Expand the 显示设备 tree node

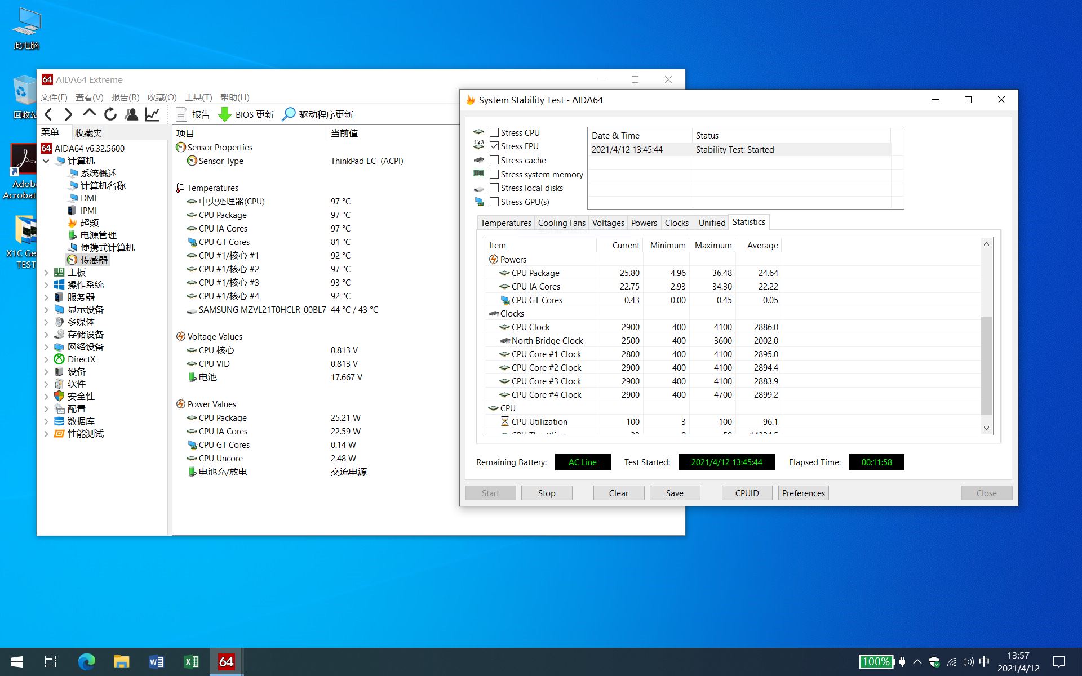[46, 310]
